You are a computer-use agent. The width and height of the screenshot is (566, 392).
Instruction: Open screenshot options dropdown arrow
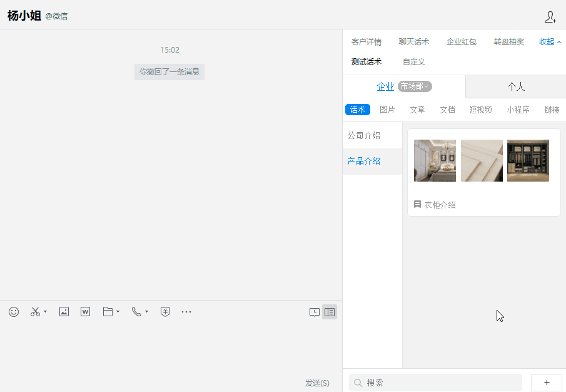pos(45,311)
